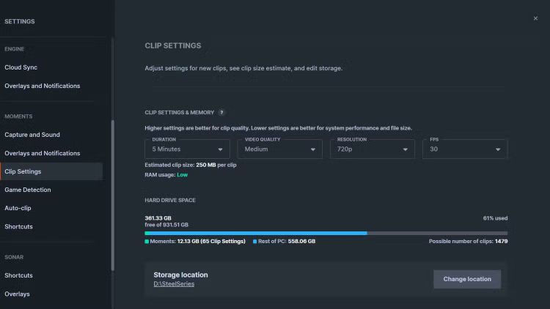Image resolution: width=550 pixels, height=309 pixels.
Task: Open the Resolution dropdown showing 720p
Action: tap(372, 149)
